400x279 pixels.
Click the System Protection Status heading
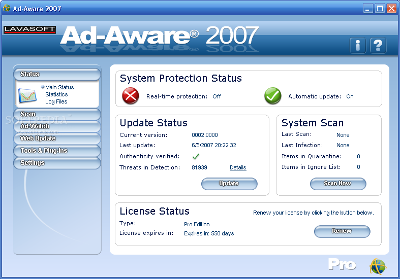point(180,78)
